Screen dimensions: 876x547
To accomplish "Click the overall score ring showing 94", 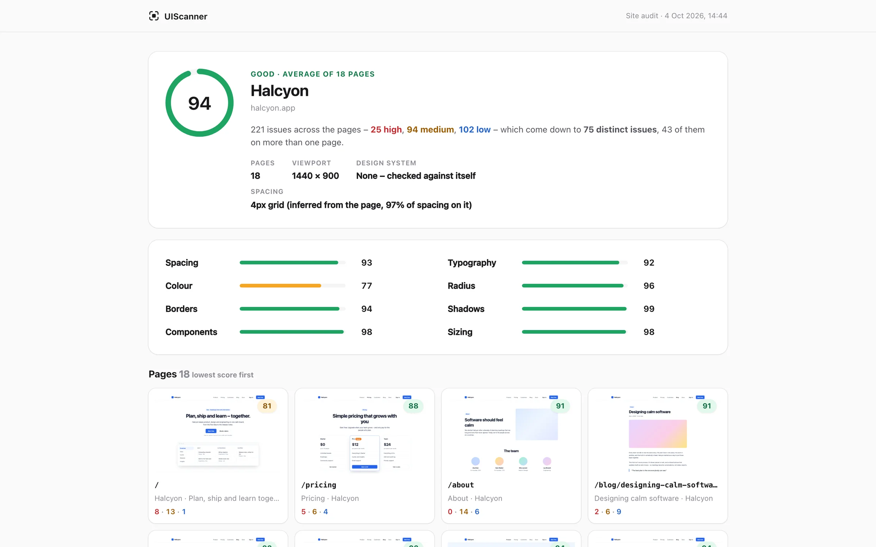I will pyautogui.click(x=199, y=103).
